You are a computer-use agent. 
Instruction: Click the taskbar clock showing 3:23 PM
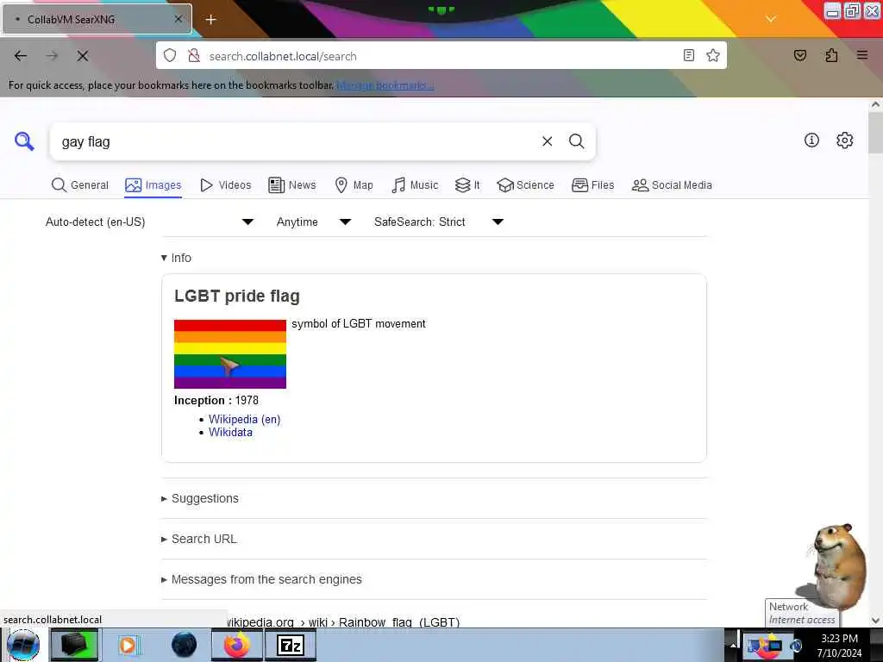point(839,645)
